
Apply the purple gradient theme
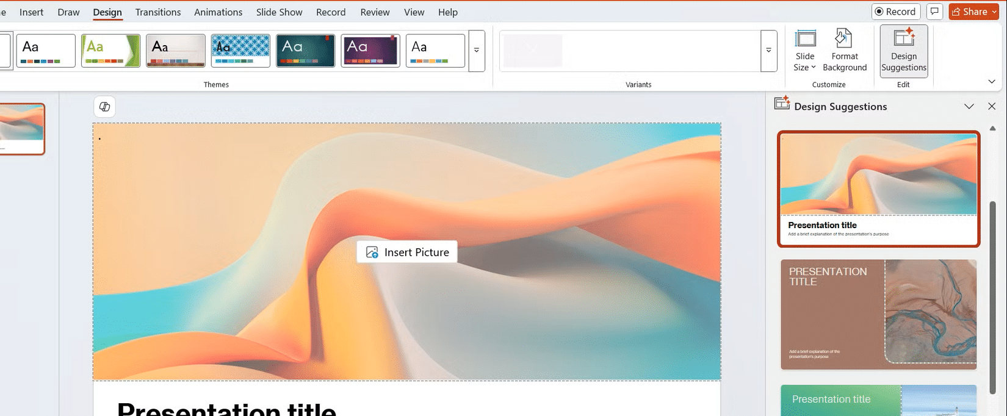point(370,51)
